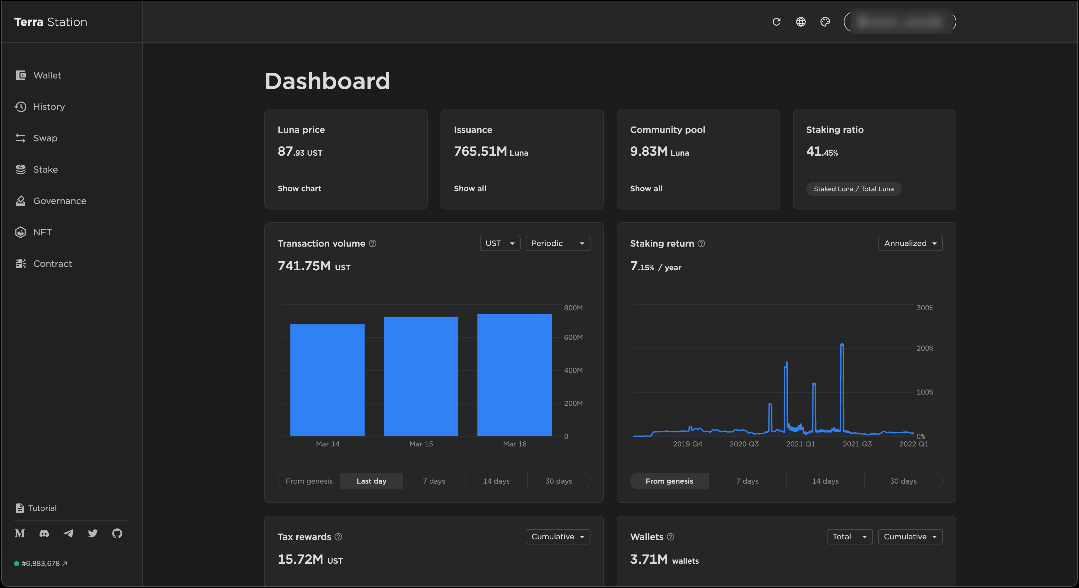
Task: Click Tax rewards help icon
Action: [338, 536]
